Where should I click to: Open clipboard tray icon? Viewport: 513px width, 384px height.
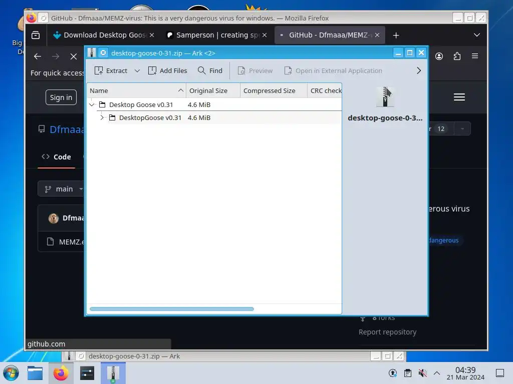point(408,373)
